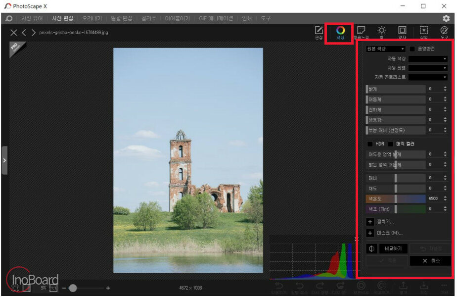The image size is (457, 297).
Task: Click the split compare half-circle icon
Action: 371,248
